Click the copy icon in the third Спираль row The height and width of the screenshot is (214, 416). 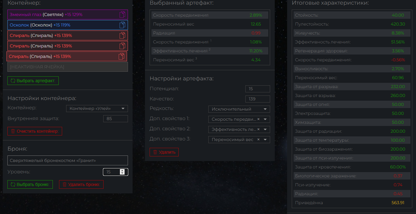click(x=121, y=56)
